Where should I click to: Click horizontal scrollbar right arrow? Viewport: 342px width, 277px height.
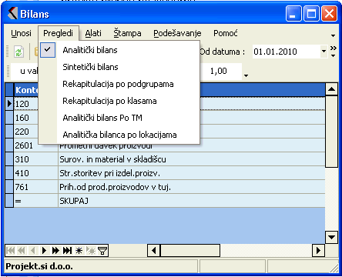click(318, 250)
